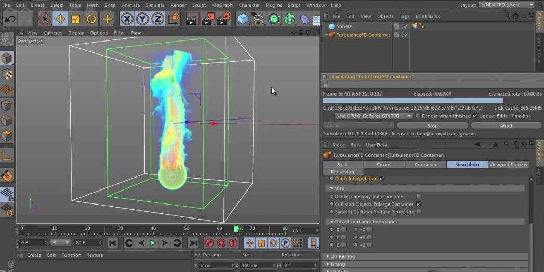
Task: Abort the simulation
Action: (x=506, y=126)
